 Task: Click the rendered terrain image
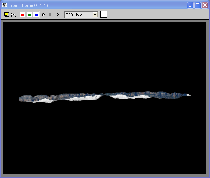click(x=105, y=97)
